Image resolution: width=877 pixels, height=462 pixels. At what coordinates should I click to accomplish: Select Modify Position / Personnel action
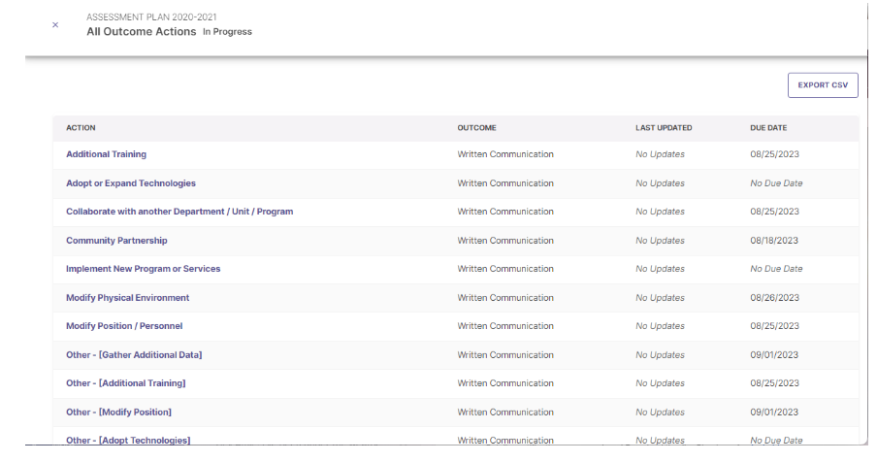(x=124, y=326)
